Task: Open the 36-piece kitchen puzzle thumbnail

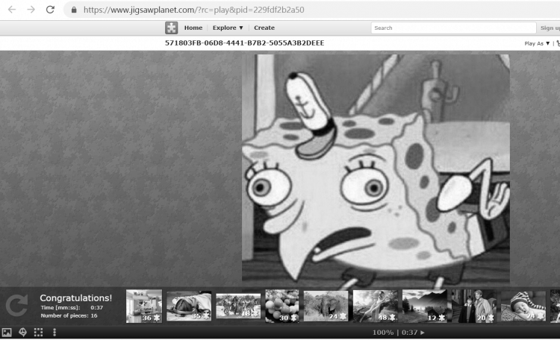Action: (144, 306)
